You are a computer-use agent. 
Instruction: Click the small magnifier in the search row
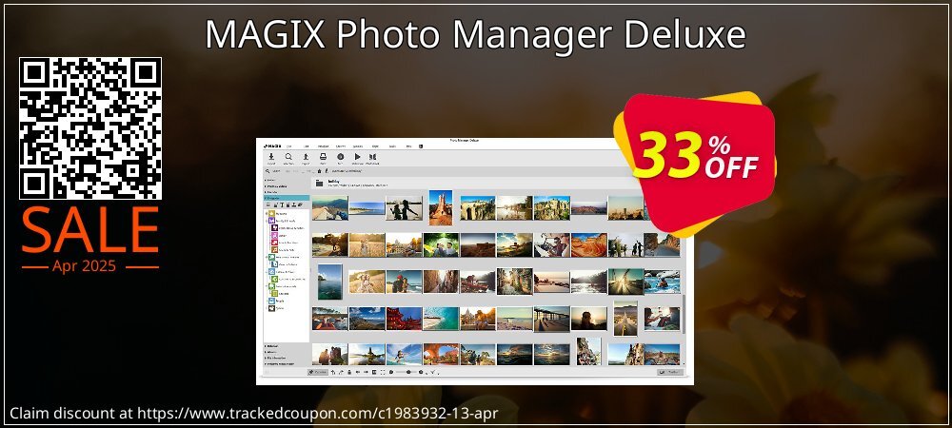(268, 171)
